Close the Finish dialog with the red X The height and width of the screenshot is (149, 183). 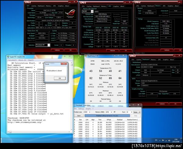pyautogui.click(x=64, y=64)
